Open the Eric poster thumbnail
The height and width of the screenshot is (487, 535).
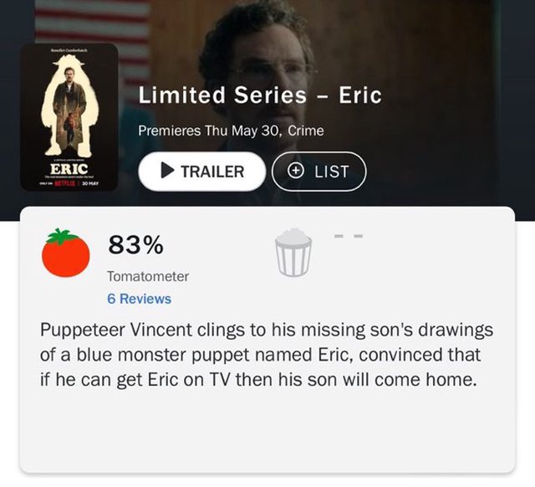tap(69, 117)
